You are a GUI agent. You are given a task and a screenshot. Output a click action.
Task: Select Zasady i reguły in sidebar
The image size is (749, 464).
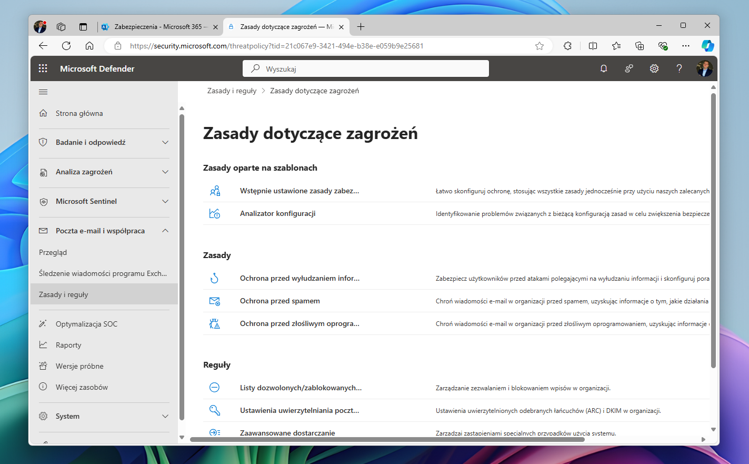104,294
